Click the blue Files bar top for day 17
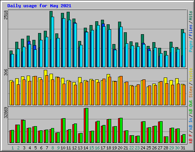The height and width of the screenshot is (152, 195). click(x=103, y=25)
